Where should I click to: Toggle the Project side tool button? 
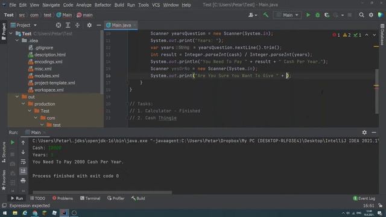point(4,31)
